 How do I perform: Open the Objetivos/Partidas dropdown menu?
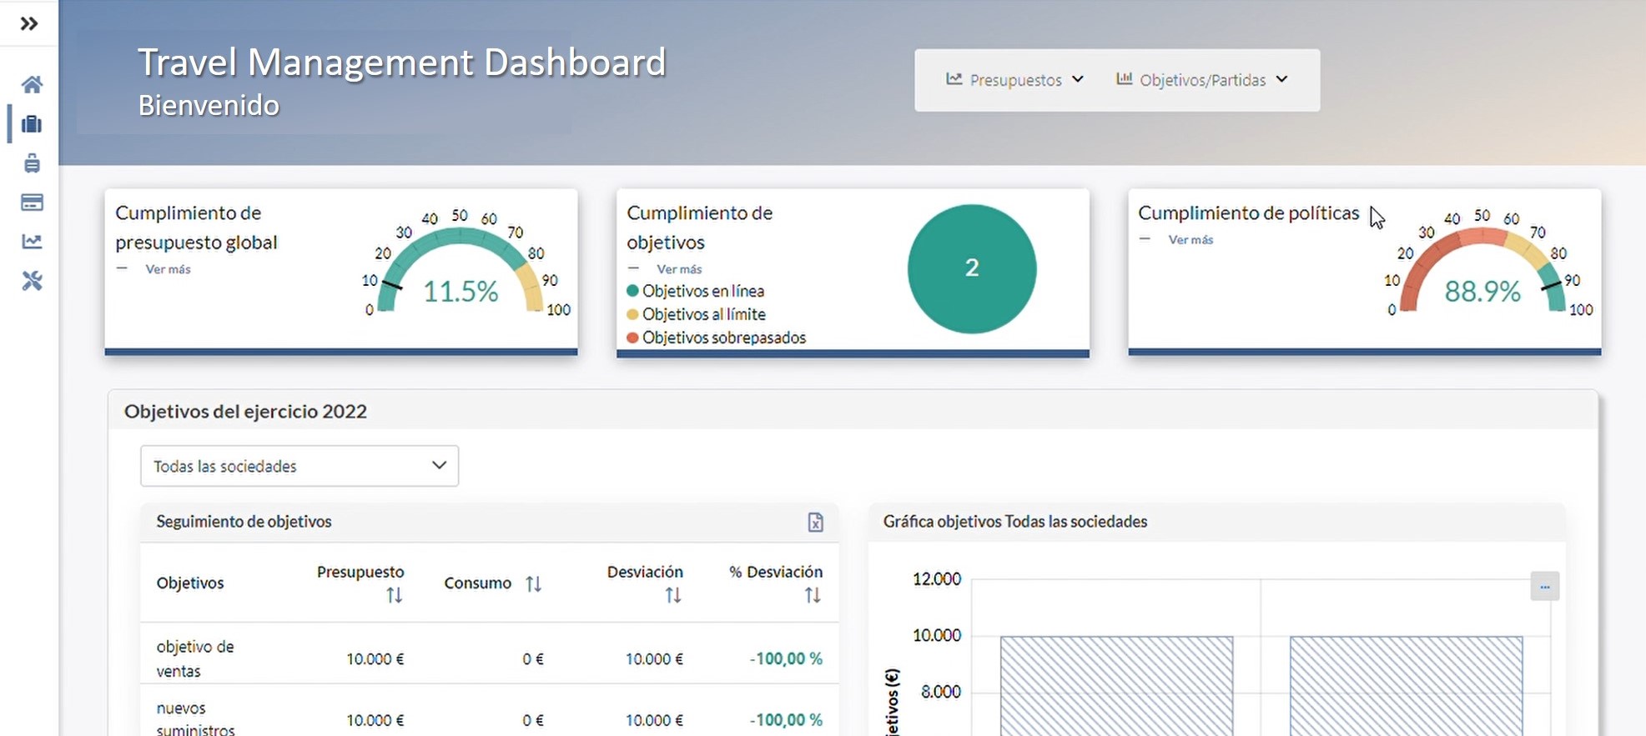[x=1202, y=80]
